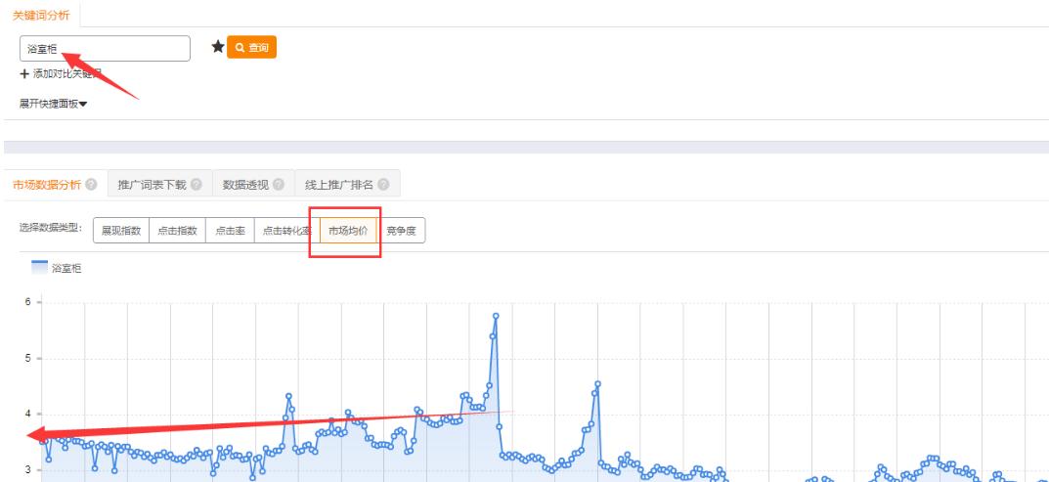Click the orange 查询 search button
Screen dimensions: 1049x482
point(251,48)
